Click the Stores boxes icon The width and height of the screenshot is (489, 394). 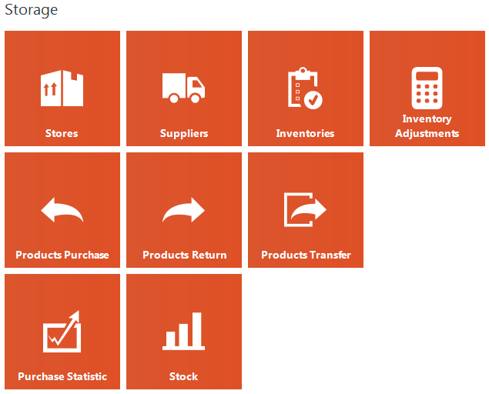click(62, 88)
